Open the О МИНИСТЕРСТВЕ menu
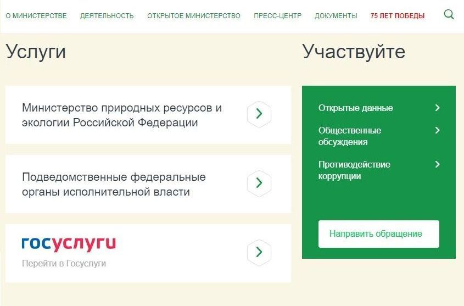The width and height of the screenshot is (464, 306). click(36, 16)
